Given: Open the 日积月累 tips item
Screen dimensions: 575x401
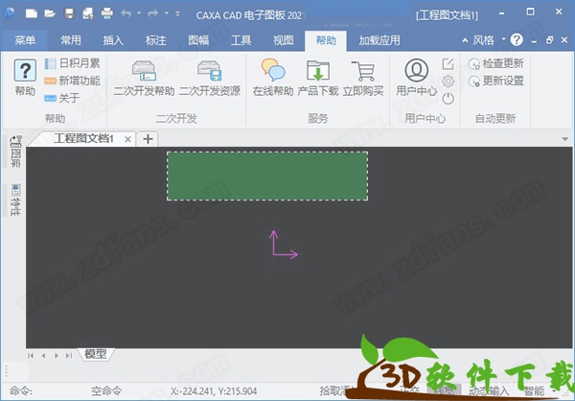Looking at the screenshot, I should (x=72, y=63).
